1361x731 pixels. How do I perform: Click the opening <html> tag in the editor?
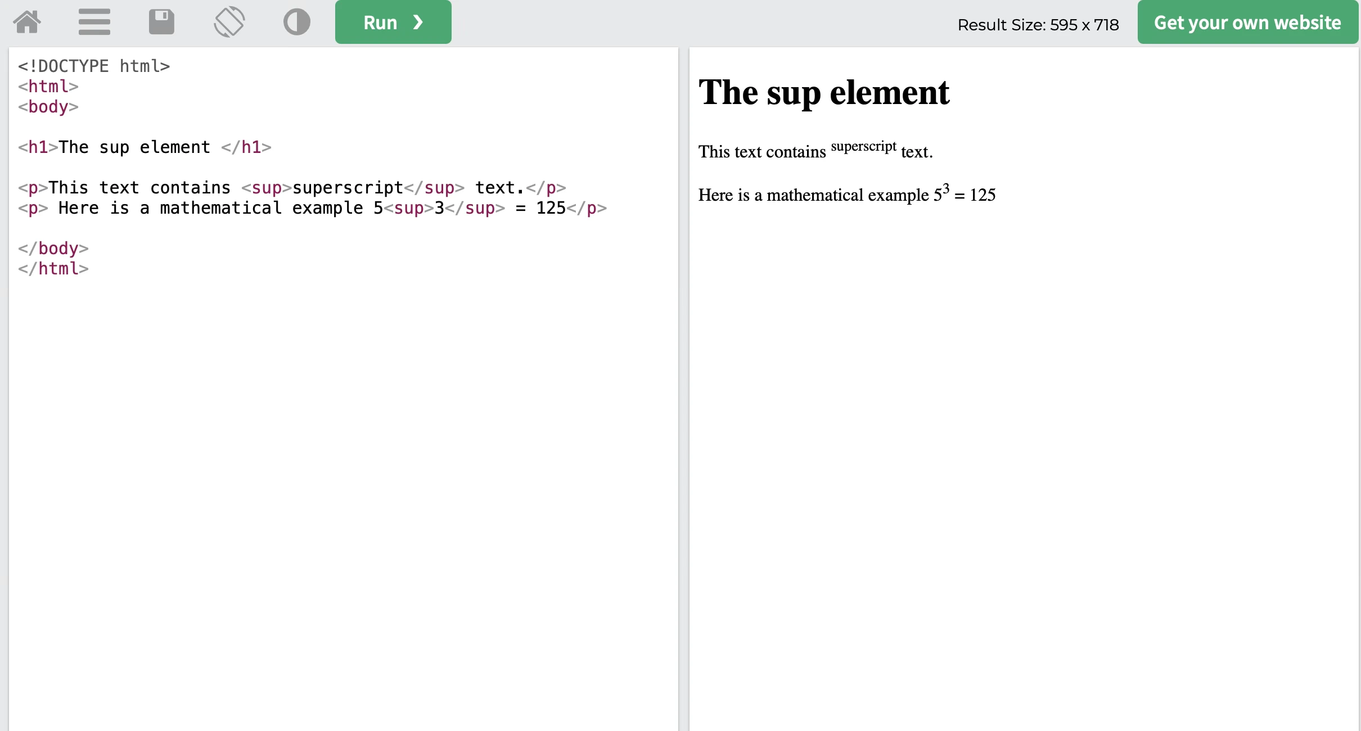(x=48, y=86)
